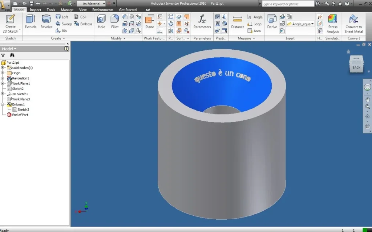Open the Parameters fx tool

coord(202,22)
